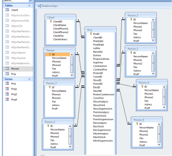Select the MSysRelationships table icon
172x156 pixels.
pos(7,63)
